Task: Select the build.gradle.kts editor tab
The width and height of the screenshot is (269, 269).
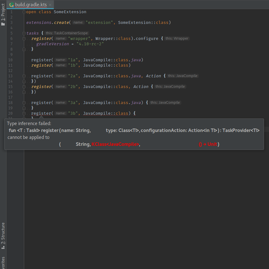Action: [x=30, y=5]
